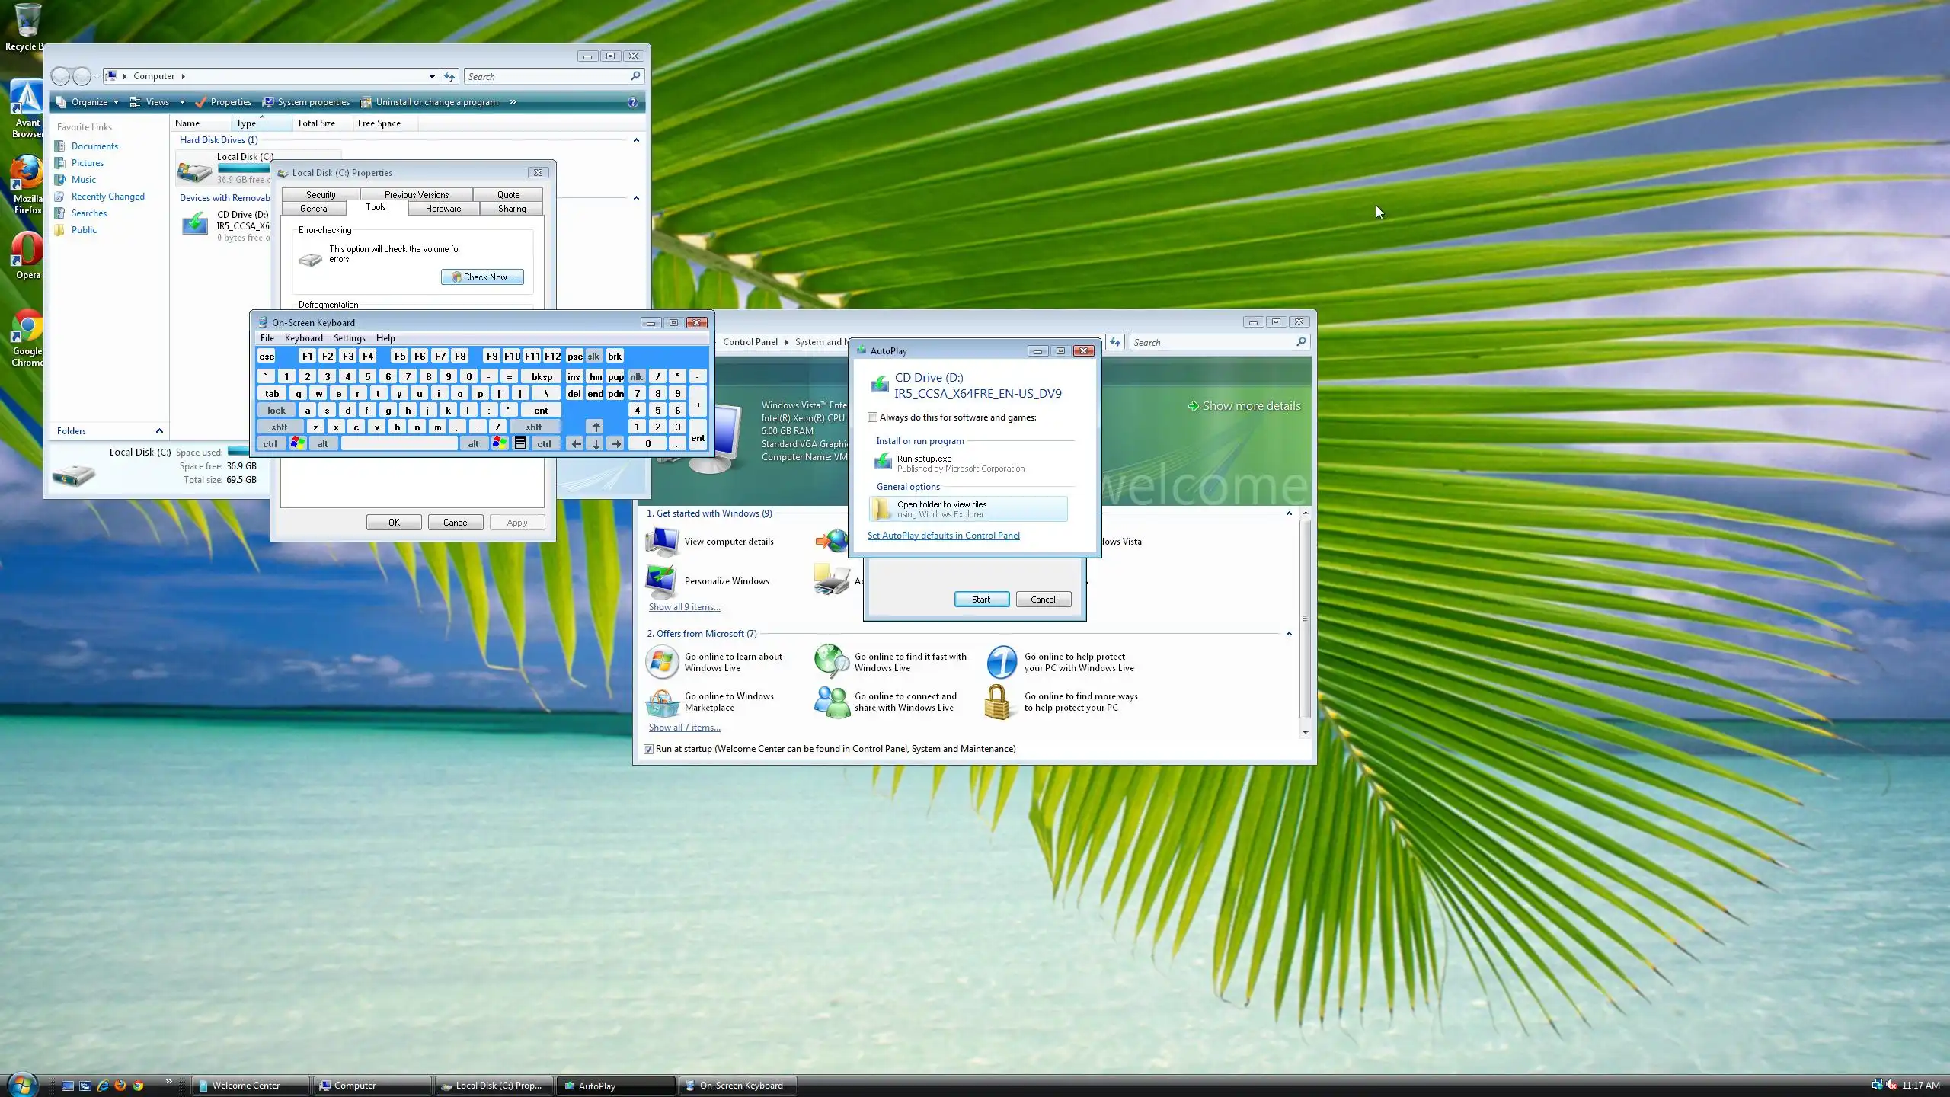Open the Personalize Windows icon
Image resolution: width=1950 pixels, height=1097 pixels.
click(661, 581)
